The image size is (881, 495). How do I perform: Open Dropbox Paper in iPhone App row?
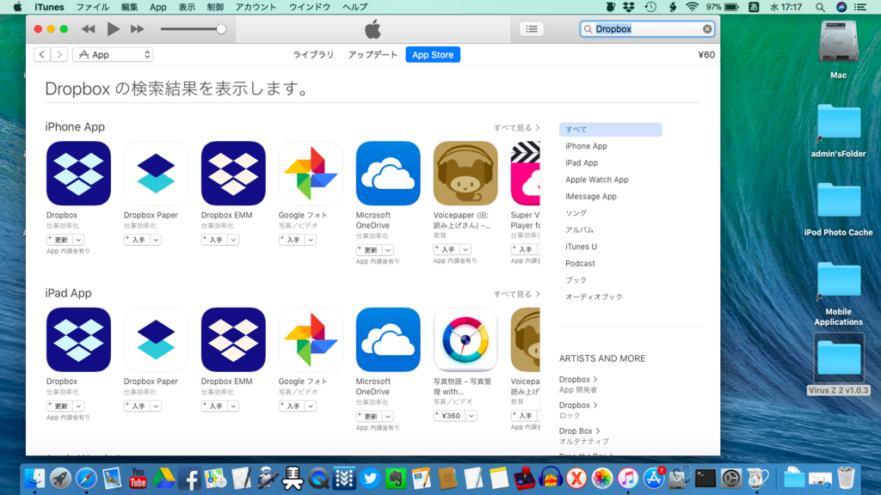tap(156, 174)
